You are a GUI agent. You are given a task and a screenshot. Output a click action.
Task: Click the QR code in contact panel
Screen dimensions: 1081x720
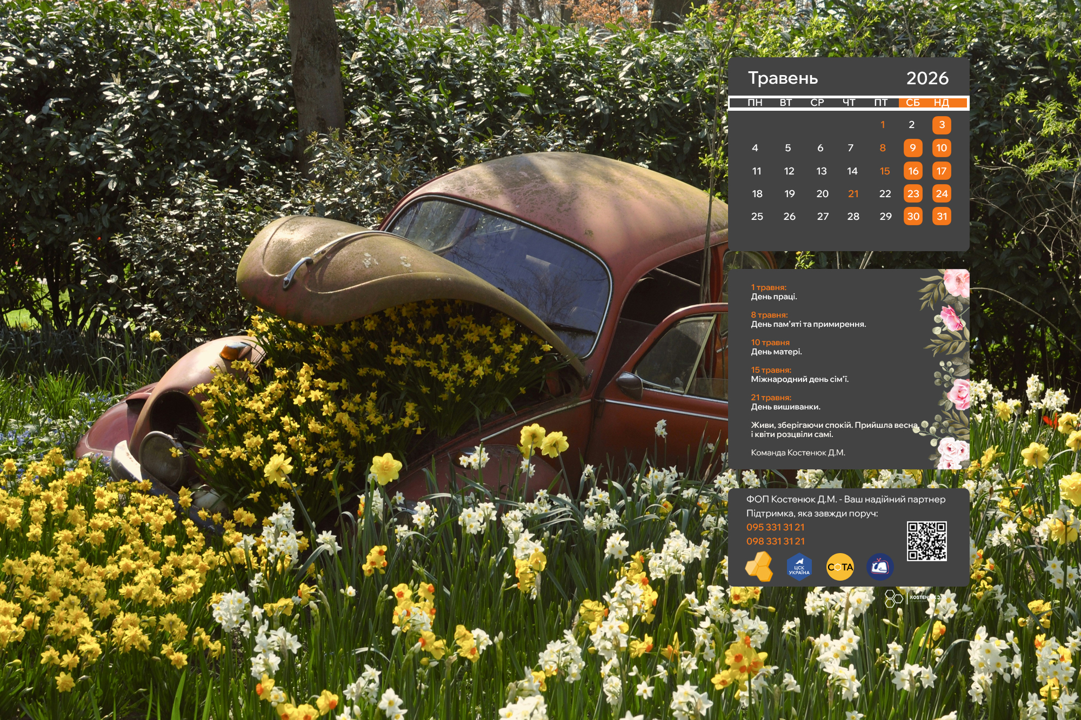926,541
